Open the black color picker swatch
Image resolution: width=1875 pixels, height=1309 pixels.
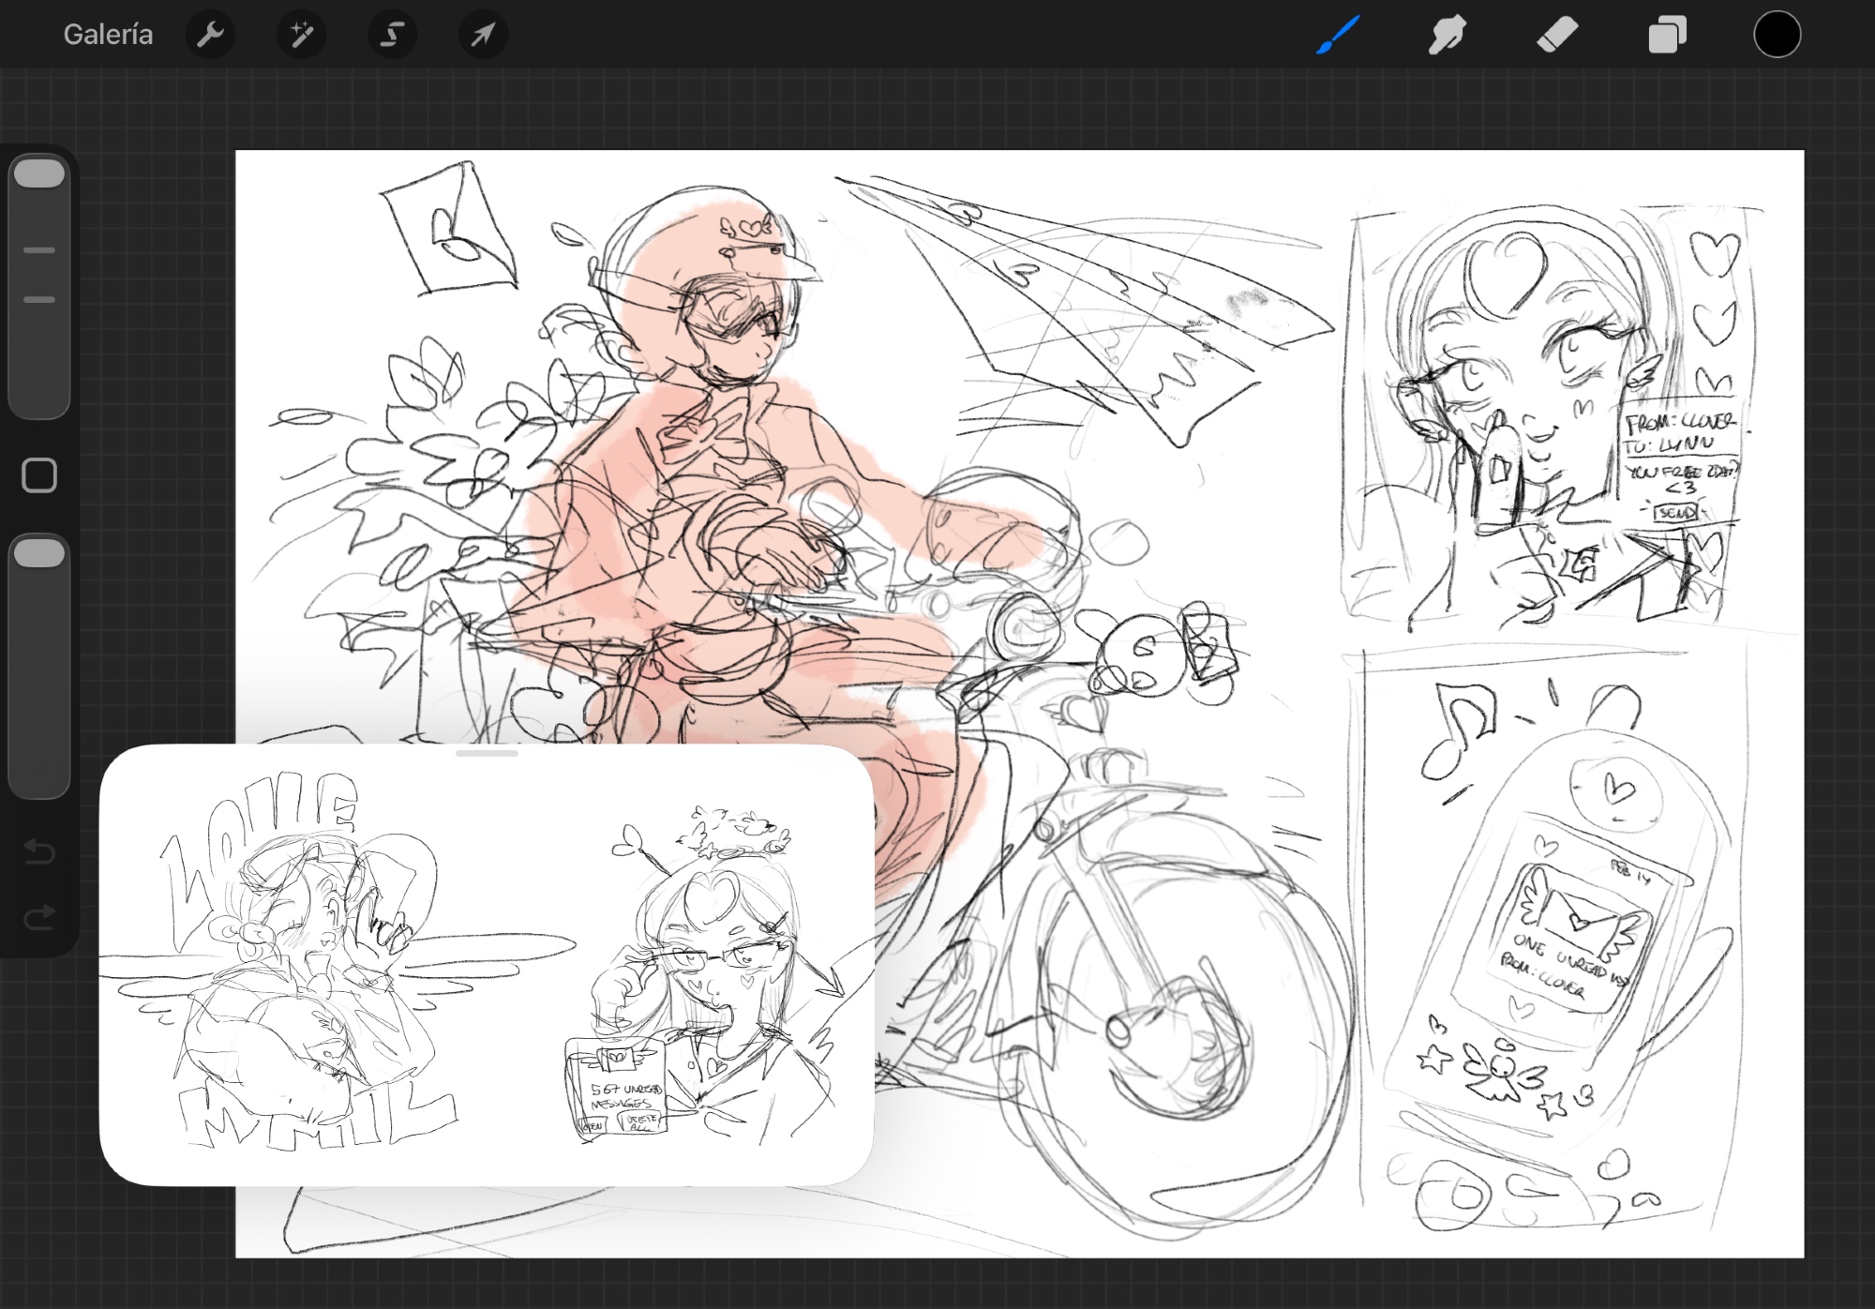[1777, 36]
